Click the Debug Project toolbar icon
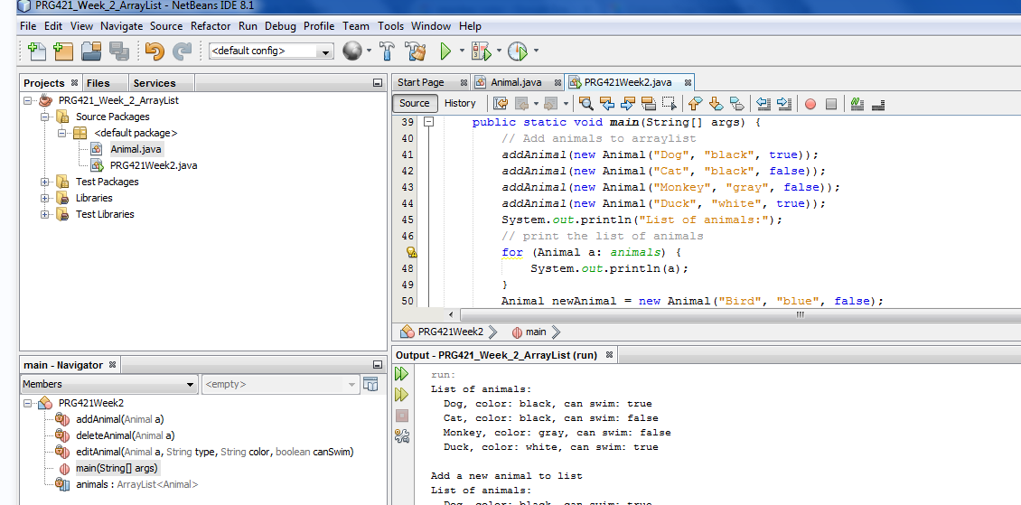Viewport: 1021px width, 505px height. 482,51
